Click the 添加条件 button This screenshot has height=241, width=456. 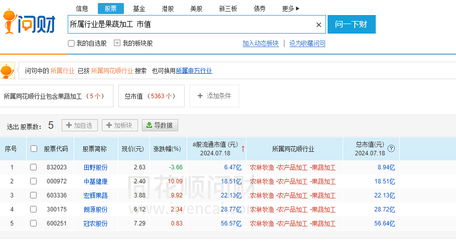click(214, 96)
